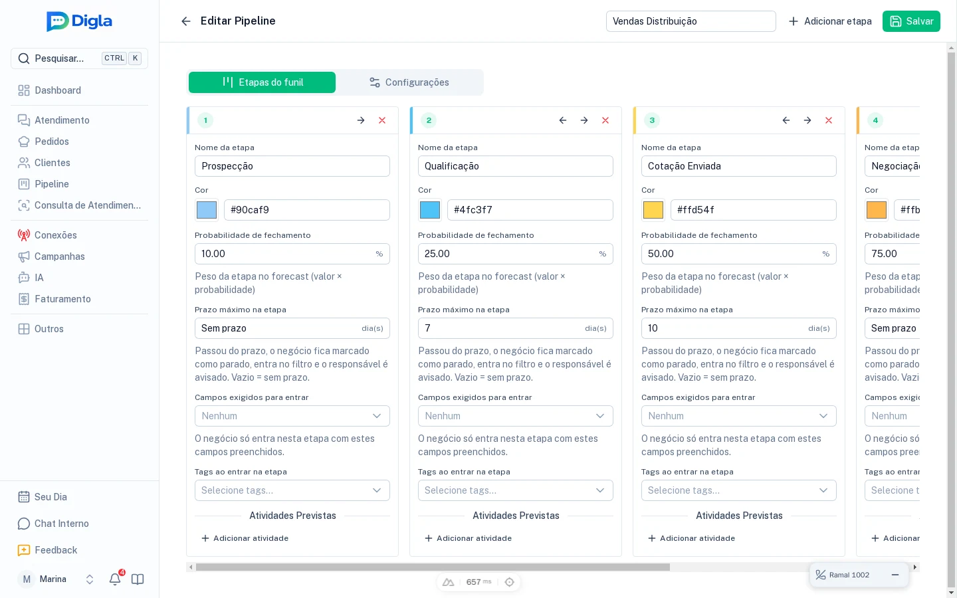The width and height of the screenshot is (957, 598).
Task: Click Adicionar etapa button
Action: (x=830, y=21)
